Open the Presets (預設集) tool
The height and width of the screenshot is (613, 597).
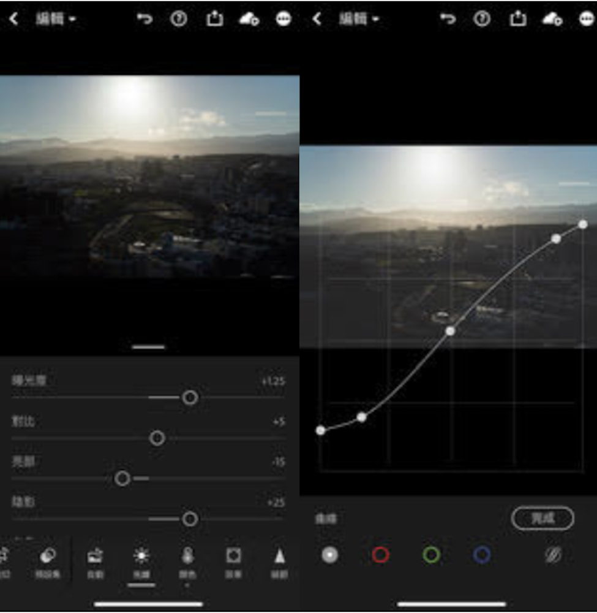coord(47,562)
